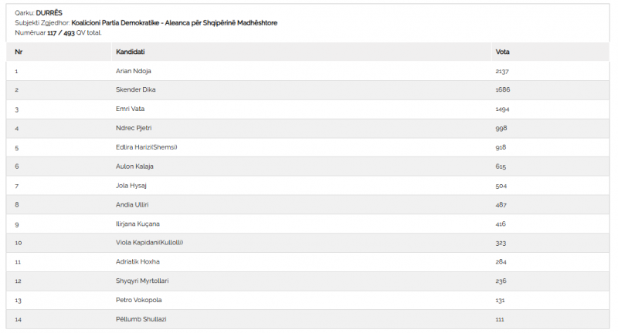
Task: Click Aulon Kalaja in the list
Action: pyautogui.click(x=134, y=166)
